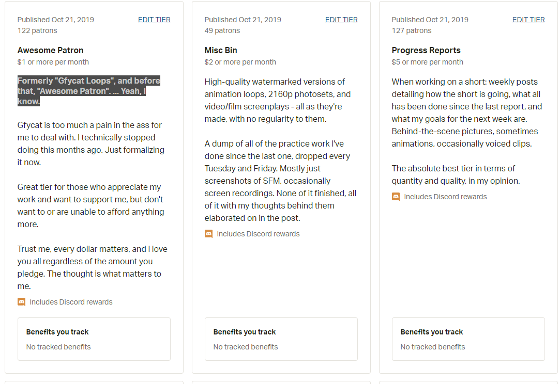Viewport: 560px width, 384px height.
Task: Click Benefits you track box under Progress Reports
Action: pos(468,339)
